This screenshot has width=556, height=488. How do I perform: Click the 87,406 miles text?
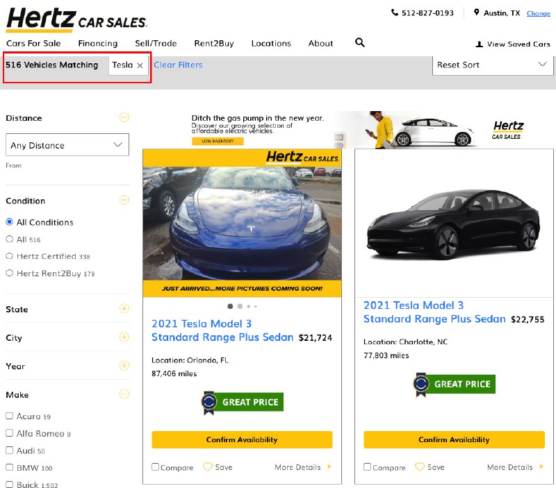[174, 373]
